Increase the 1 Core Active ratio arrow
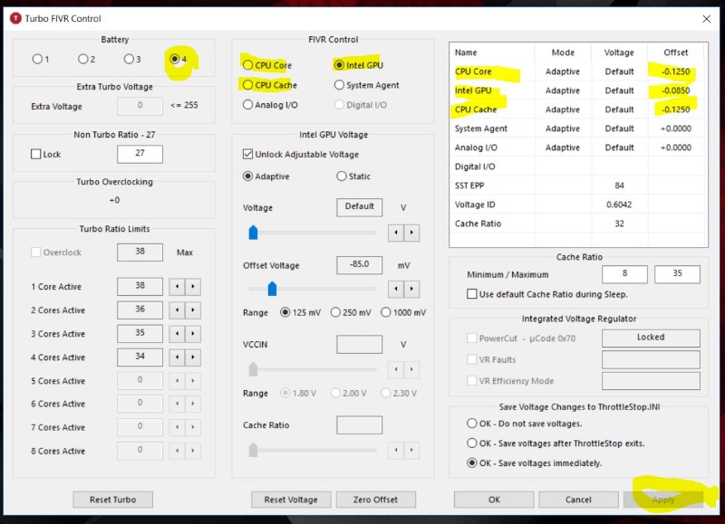This screenshot has width=725, height=524. [x=193, y=287]
